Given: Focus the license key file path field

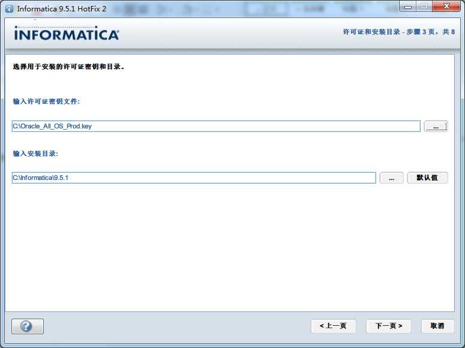Looking at the screenshot, I should 216,126.
